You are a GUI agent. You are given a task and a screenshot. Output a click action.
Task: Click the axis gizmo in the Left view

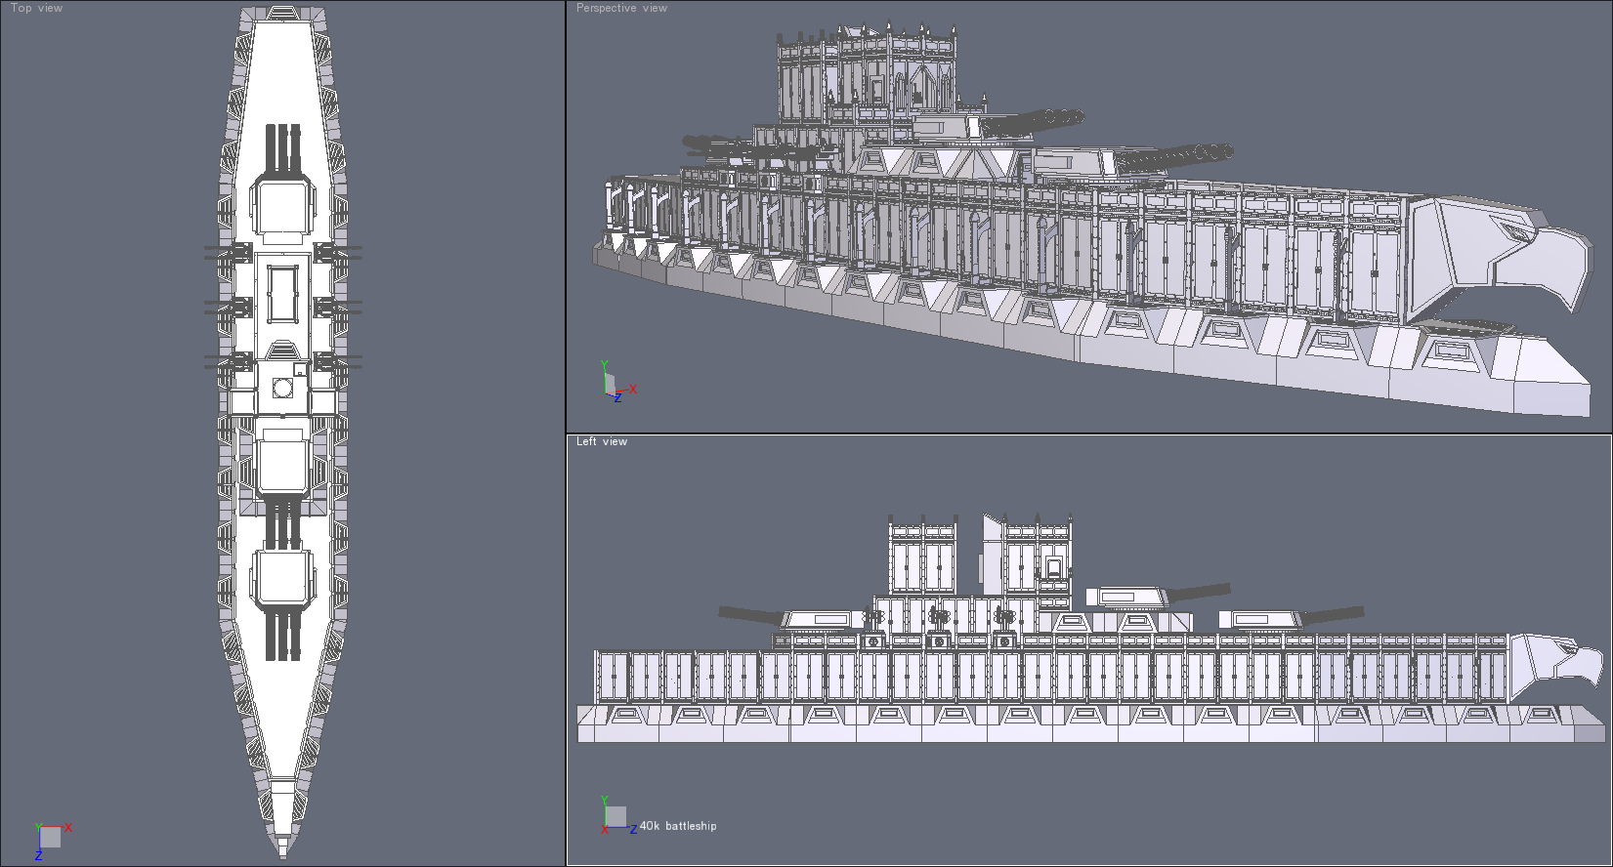[x=617, y=816]
